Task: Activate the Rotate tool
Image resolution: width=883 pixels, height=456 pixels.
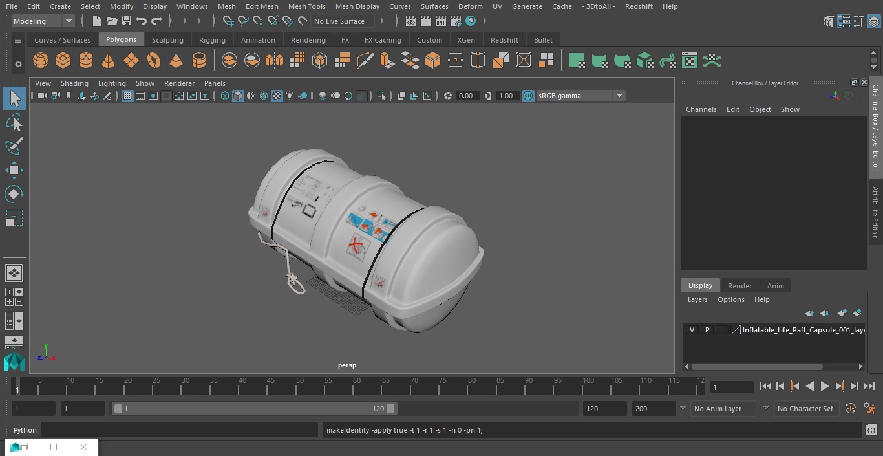Action: [14, 194]
